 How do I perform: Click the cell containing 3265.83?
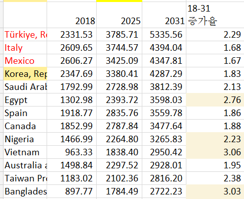tap(164, 139)
